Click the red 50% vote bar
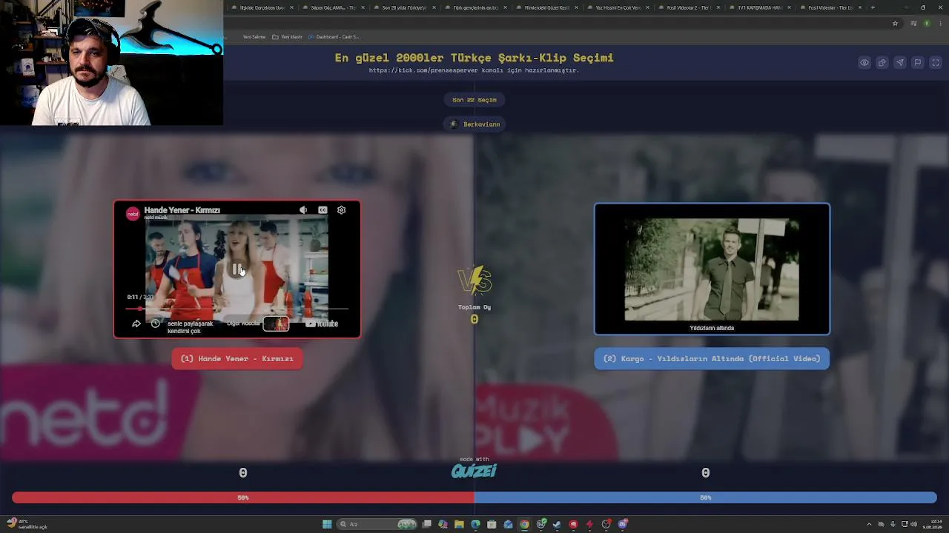 pos(243,497)
